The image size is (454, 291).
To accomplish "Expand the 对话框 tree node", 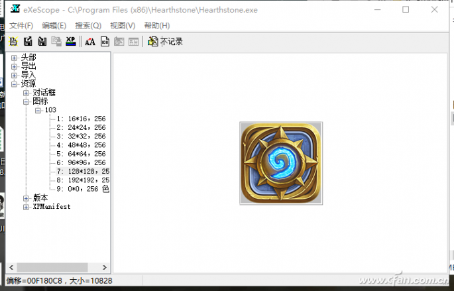I will coord(26,93).
